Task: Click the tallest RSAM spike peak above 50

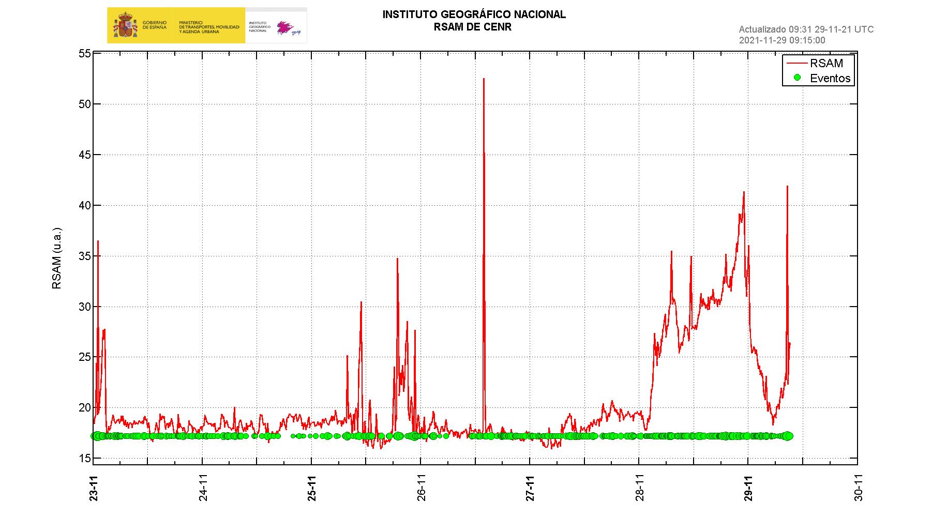Action: pyautogui.click(x=484, y=79)
